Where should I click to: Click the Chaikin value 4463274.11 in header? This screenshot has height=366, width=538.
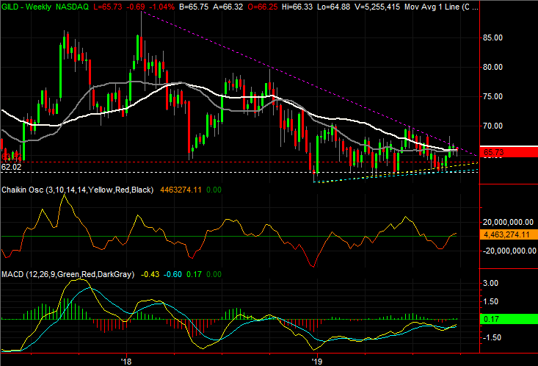(181, 190)
